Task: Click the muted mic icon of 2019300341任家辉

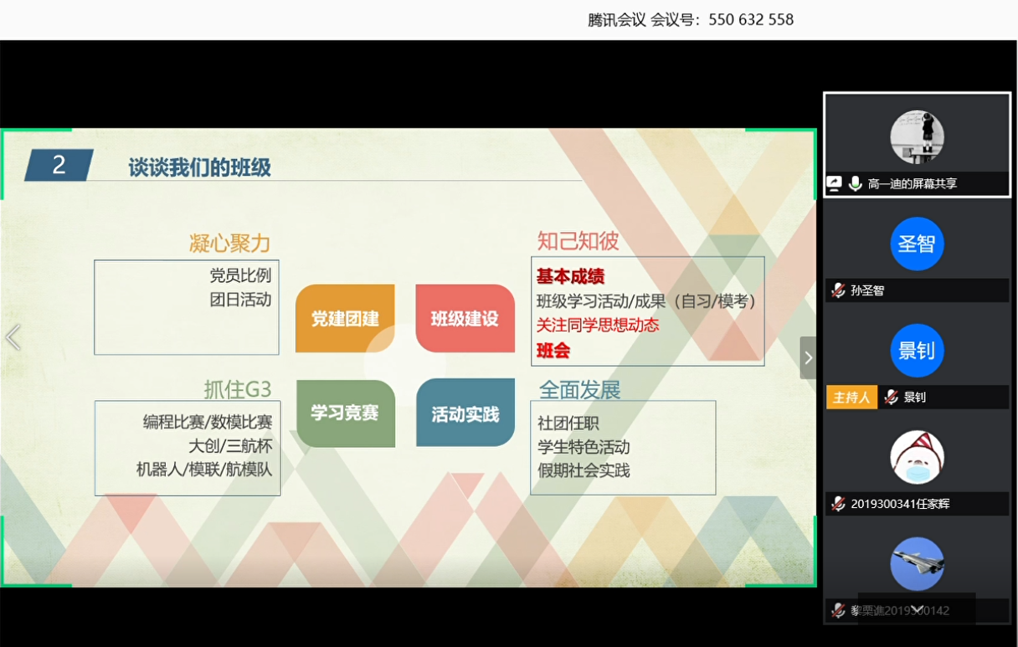Action: click(x=837, y=504)
